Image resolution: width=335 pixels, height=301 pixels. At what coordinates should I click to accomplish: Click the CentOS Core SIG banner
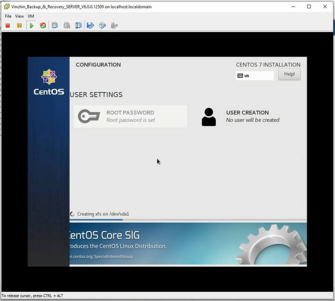coord(188,243)
